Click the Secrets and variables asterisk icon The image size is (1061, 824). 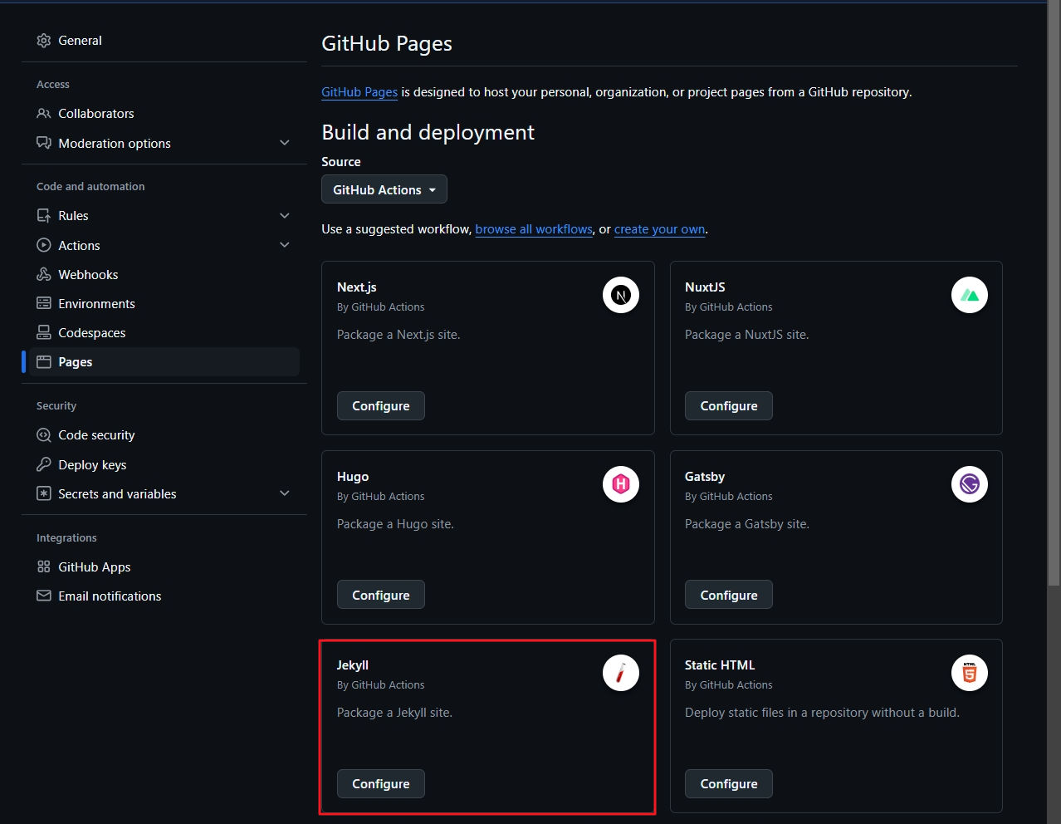pos(44,494)
